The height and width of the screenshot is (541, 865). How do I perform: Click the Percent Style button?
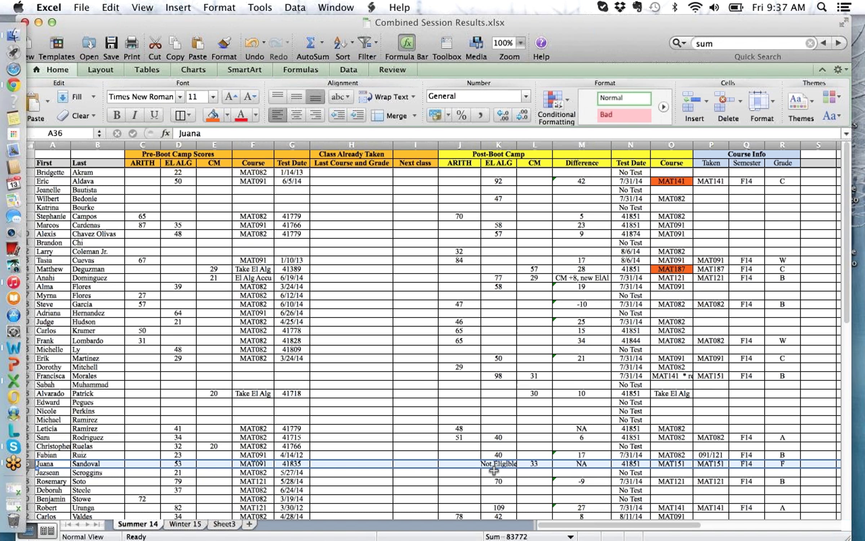(461, 115)
